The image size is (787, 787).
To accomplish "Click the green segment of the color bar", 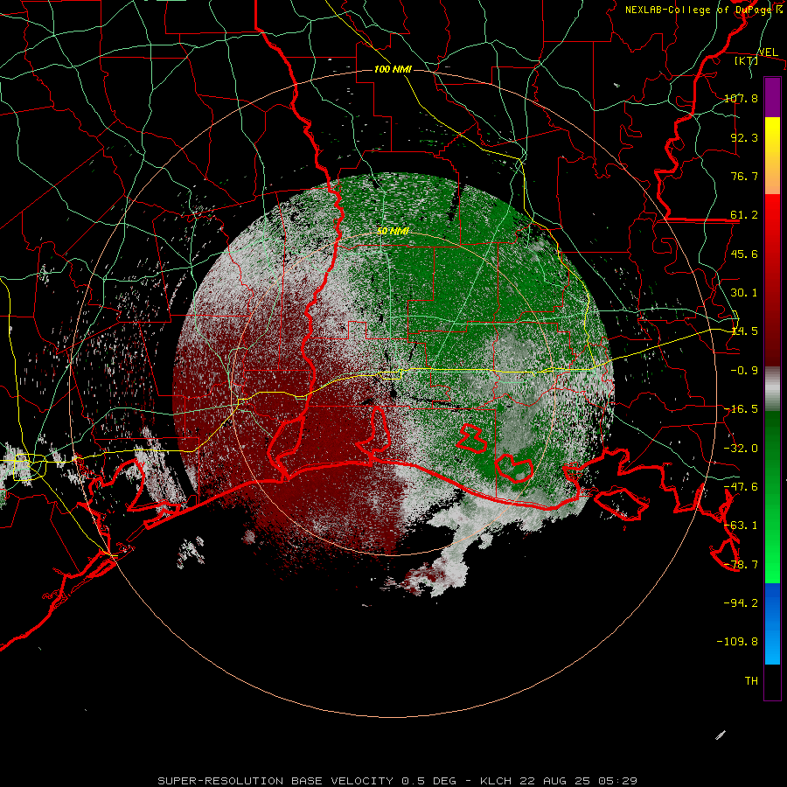I will (x=772, y=497).
